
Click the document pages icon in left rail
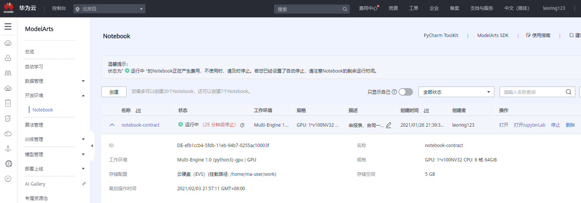(x=8, y=118)
